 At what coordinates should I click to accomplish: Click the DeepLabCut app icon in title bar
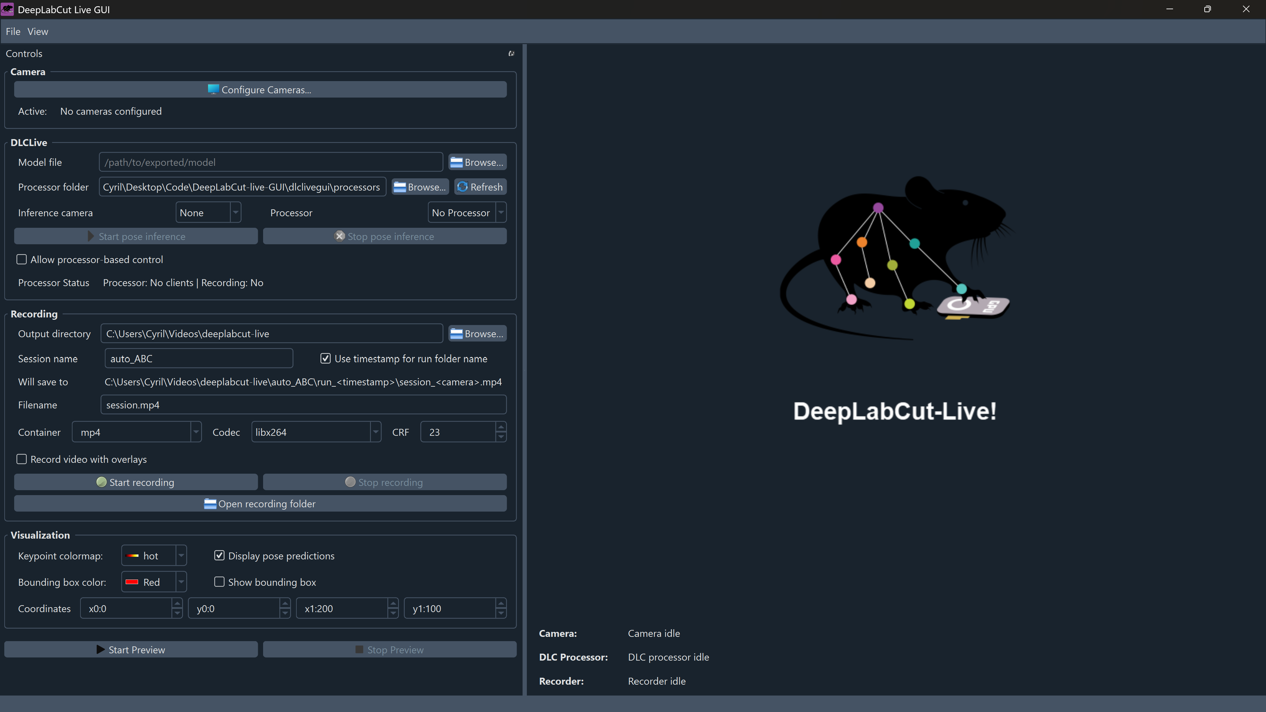(x=7, y=9)
